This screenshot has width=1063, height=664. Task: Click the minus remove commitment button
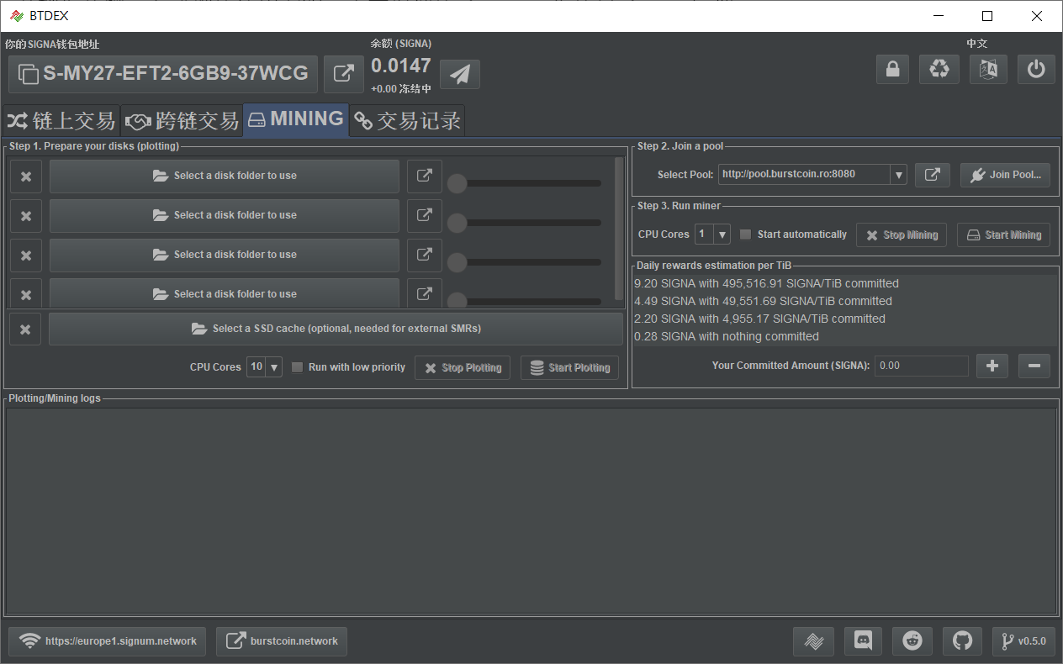1034,366
